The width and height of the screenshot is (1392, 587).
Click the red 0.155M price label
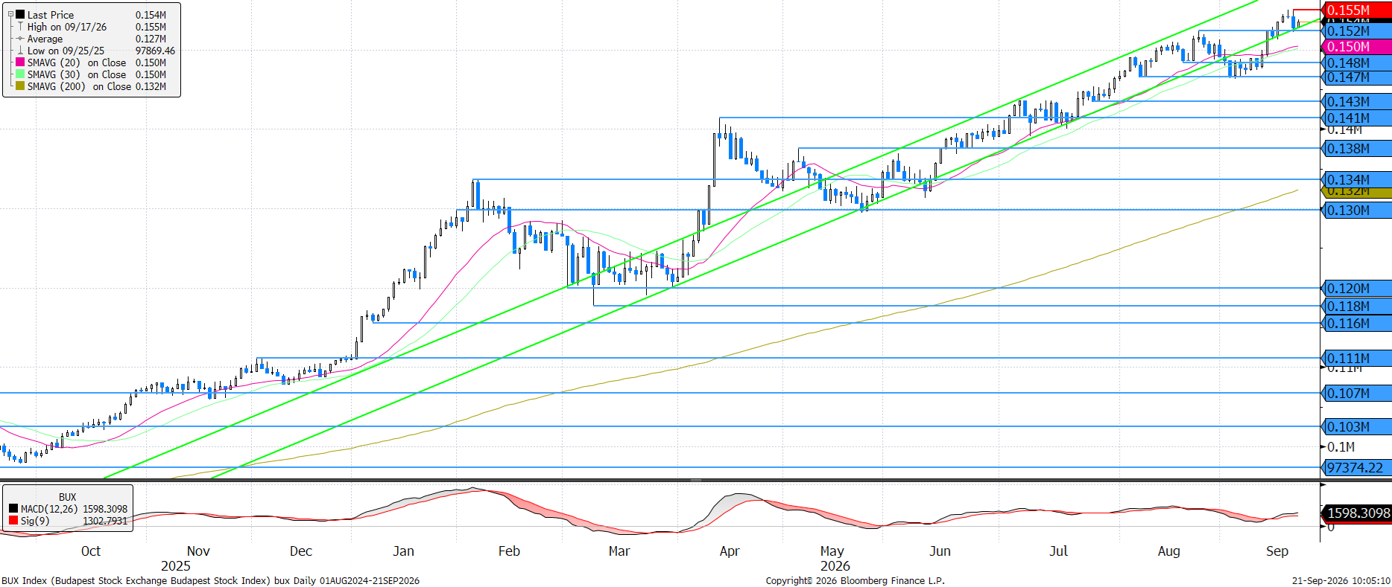pos(1357,10)
